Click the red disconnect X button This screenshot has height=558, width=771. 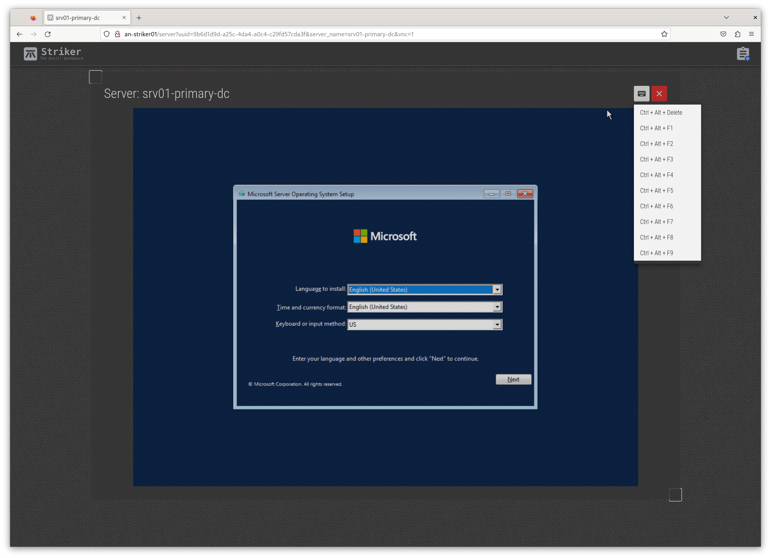pyautogui.click(x=659, y=94)
